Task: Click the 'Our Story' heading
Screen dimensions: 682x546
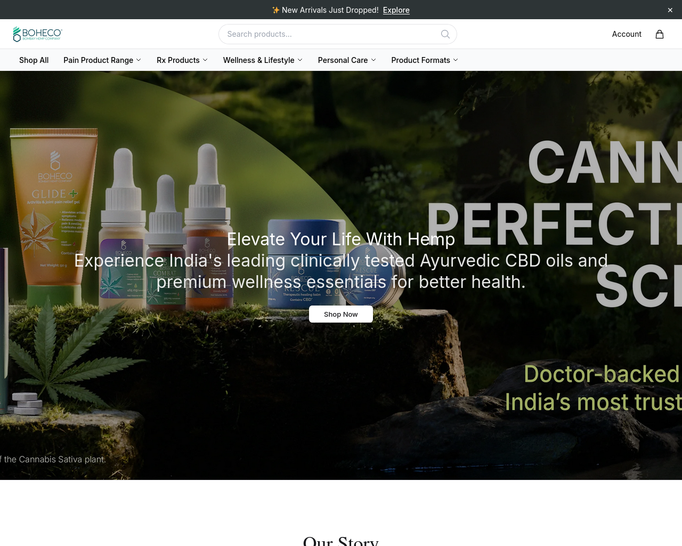Action: (341, 541)
